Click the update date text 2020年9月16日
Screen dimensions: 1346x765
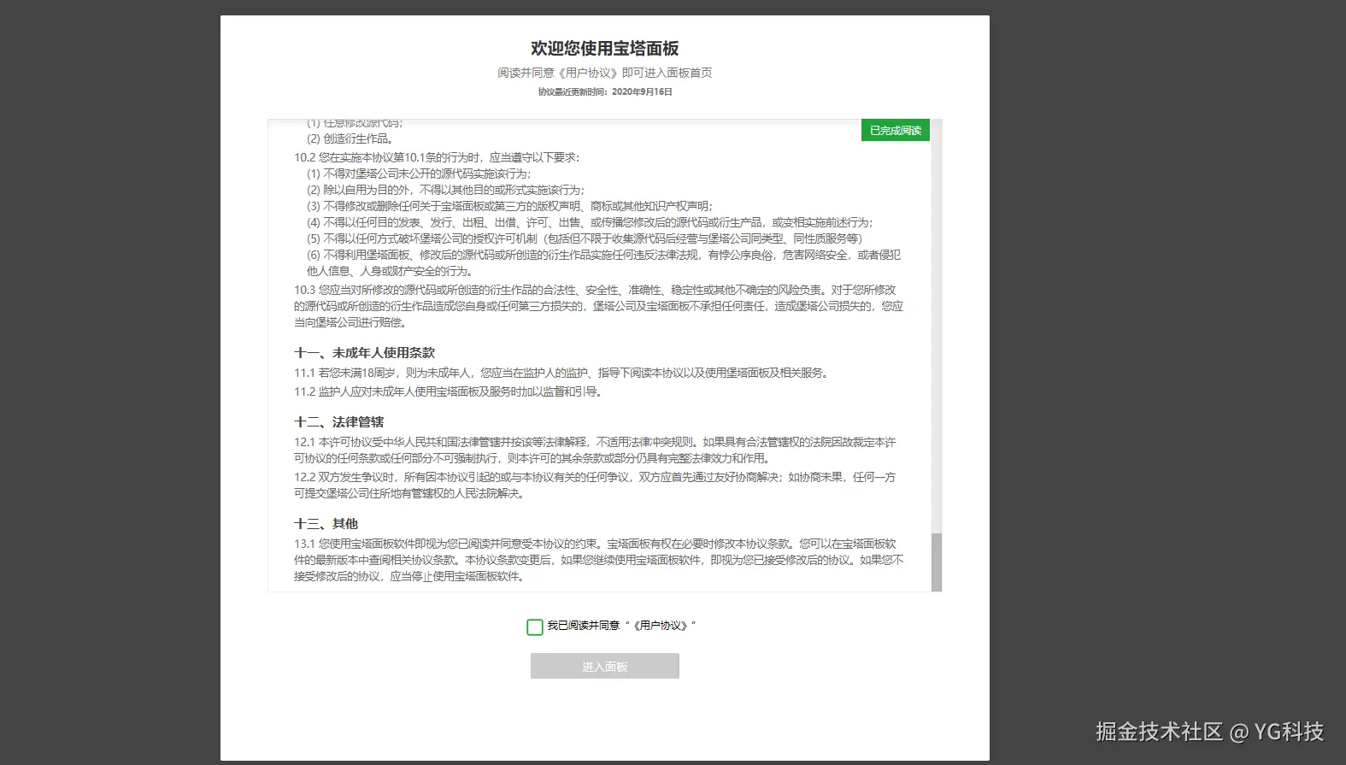(x=643, y=91)
